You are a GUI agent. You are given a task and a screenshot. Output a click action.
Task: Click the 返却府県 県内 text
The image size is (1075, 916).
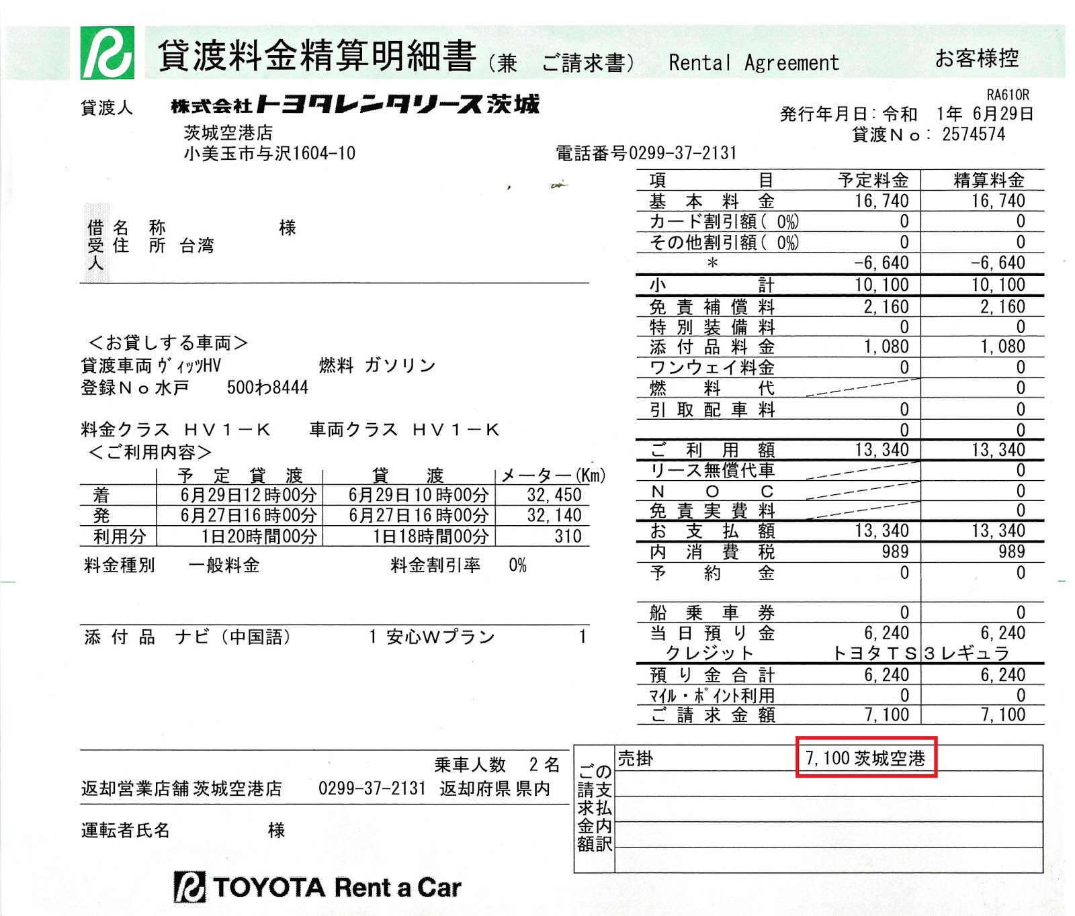[495, 788]
